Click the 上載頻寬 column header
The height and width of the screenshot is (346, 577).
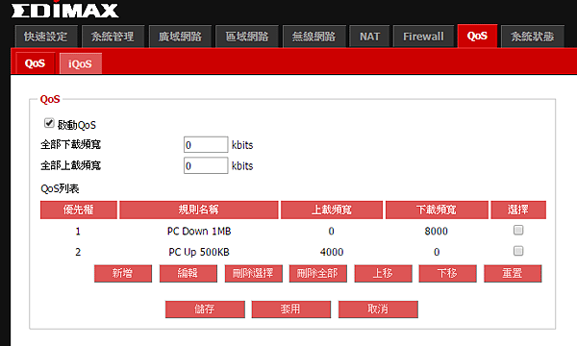(x=332, y=210)
